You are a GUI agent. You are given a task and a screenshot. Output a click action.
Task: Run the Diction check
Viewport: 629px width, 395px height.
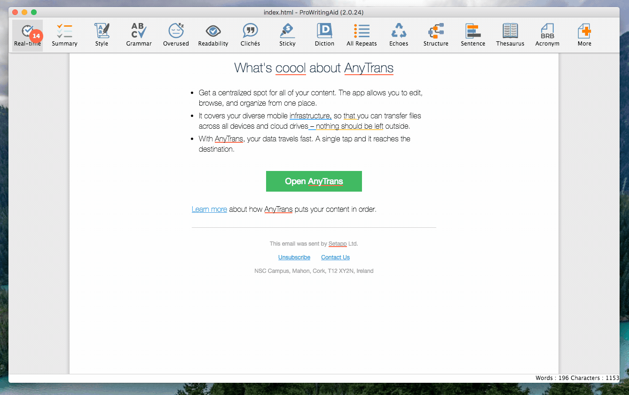pos(324,36)
